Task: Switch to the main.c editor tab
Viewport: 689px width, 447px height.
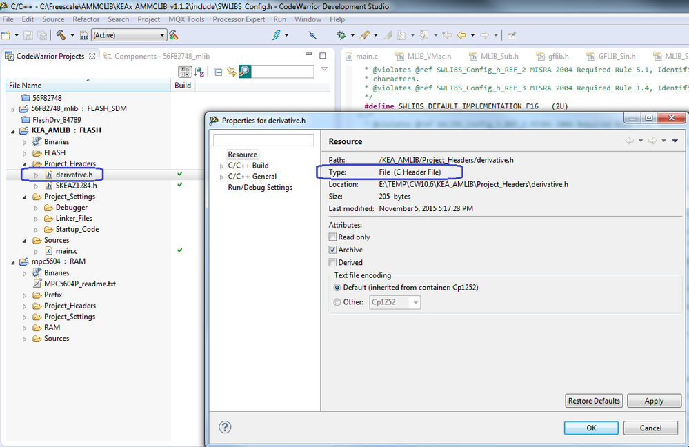Action: pos(361,57)
